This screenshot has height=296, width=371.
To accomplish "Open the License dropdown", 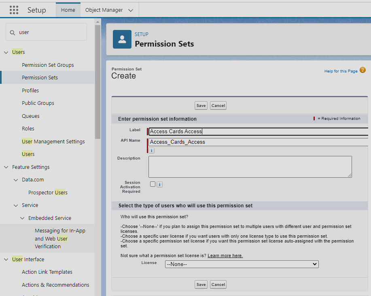I will click(242, 264).
